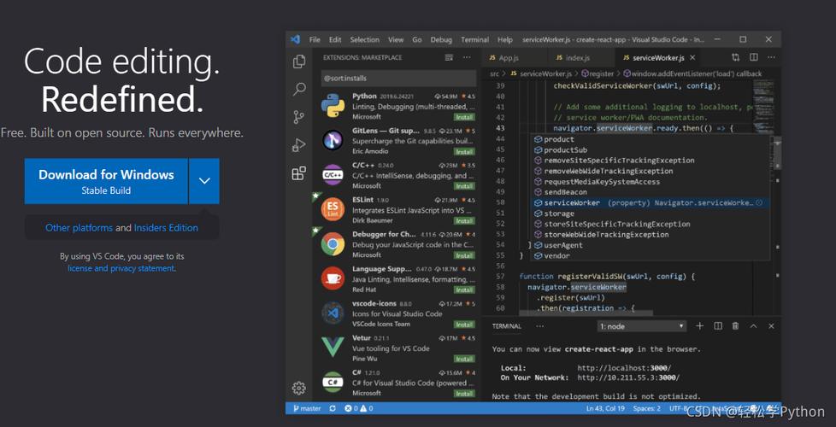The height and width of the screenshot is (427, 836).
Task: Open the Extensions view in activity bar
Action: (x=299, y=173)
